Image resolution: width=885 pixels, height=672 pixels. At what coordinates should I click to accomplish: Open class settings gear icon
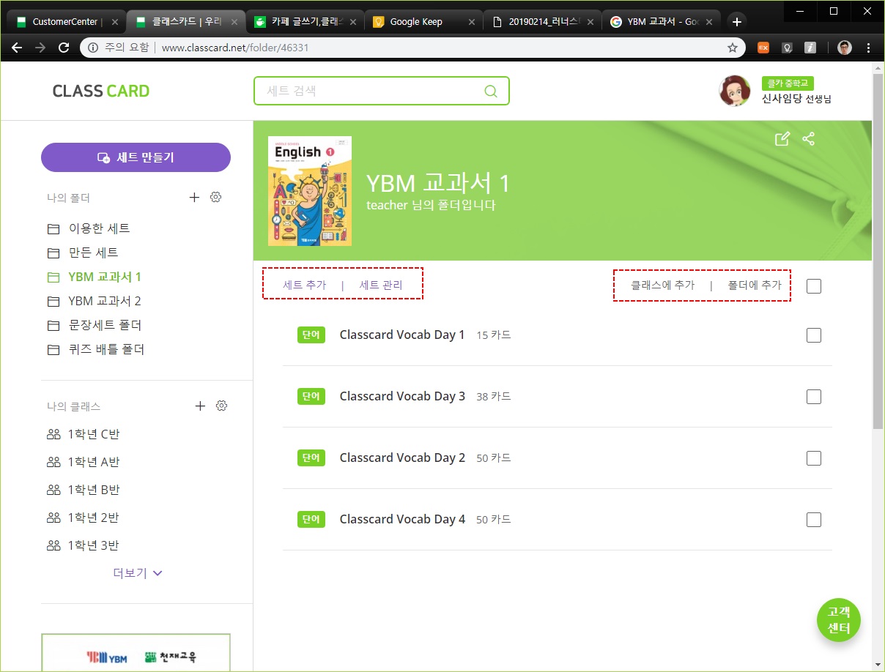(221, 406)
